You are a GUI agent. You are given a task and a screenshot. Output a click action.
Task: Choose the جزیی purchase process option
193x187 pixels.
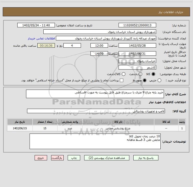click(159, 80)
